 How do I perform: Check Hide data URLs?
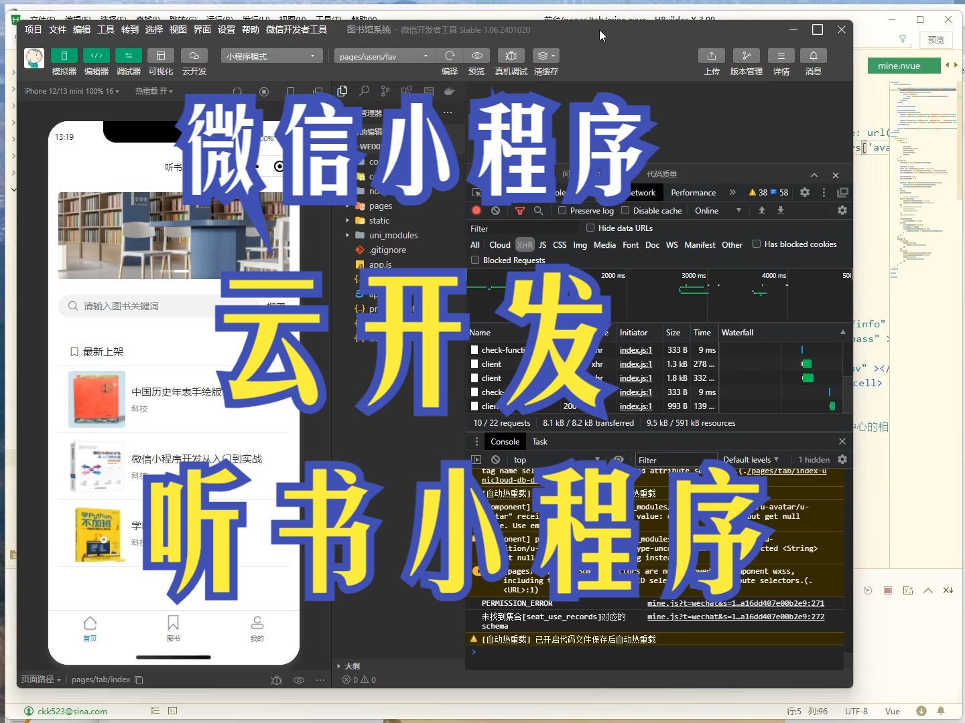(590, 228)
